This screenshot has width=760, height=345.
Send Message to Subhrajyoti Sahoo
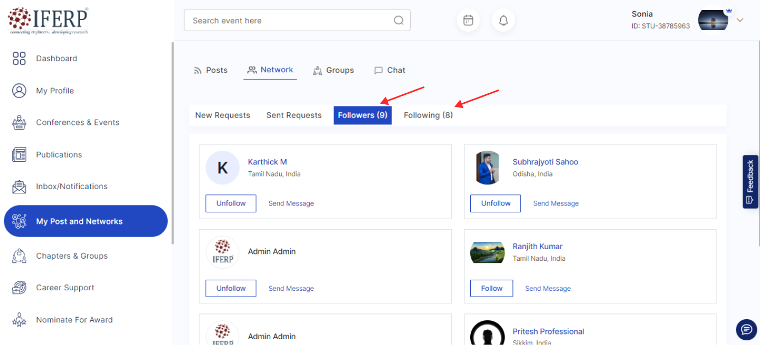coord(556,203)
